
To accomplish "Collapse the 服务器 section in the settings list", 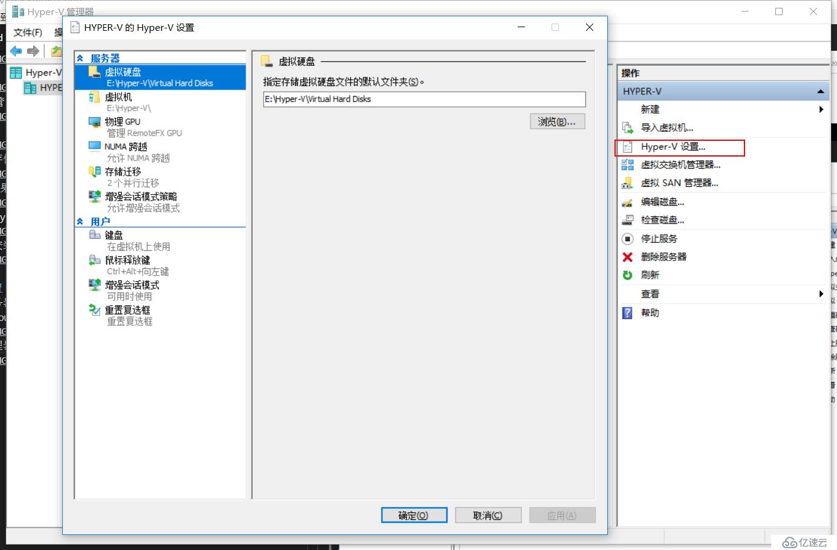I will click(x=80, y=58).
